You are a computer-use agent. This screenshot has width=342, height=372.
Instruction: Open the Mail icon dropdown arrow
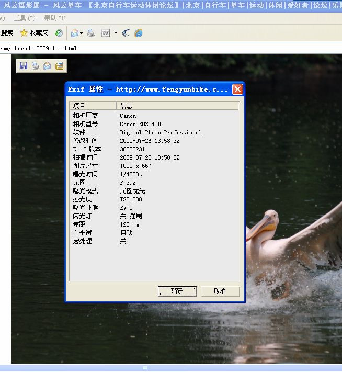click(82, 33)
